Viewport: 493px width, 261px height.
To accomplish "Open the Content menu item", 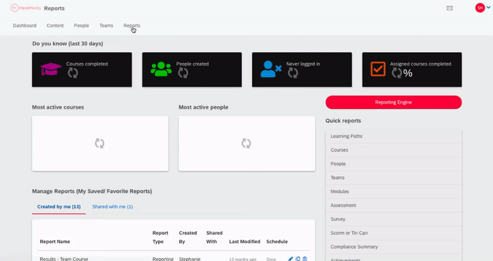I will (55, 25).
